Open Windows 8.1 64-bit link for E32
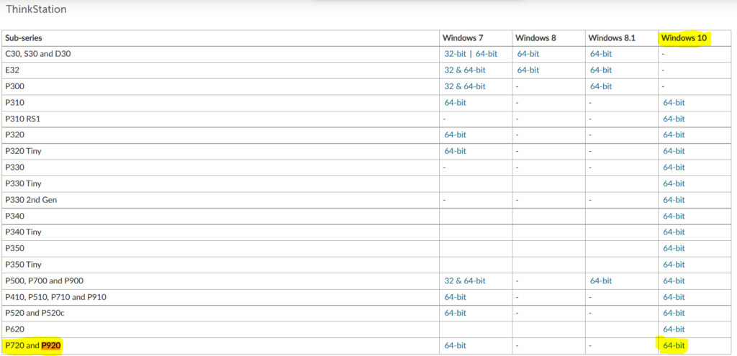 601,70
